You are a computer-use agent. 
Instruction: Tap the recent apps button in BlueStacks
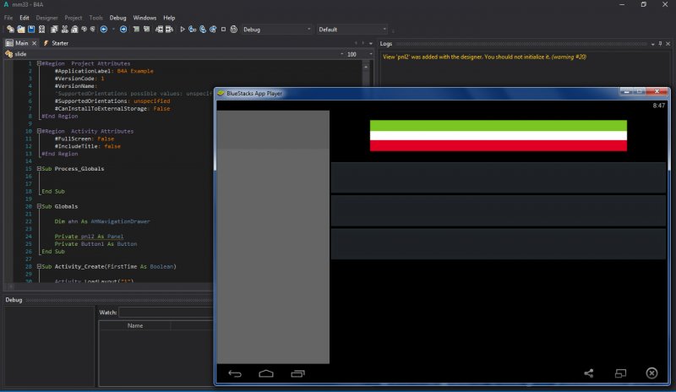click(x=297, y=373)
